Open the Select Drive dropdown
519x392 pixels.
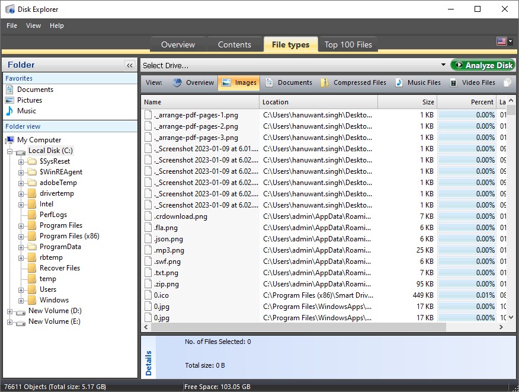click(444, 65)
